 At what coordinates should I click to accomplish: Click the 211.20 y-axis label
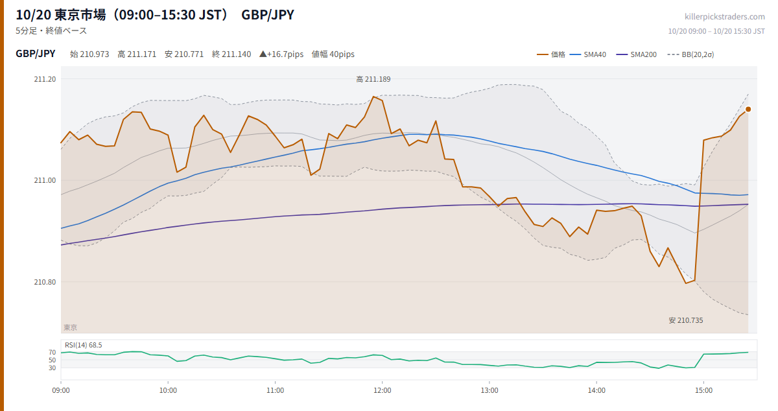pyautogui.click(x=45, y=79)
